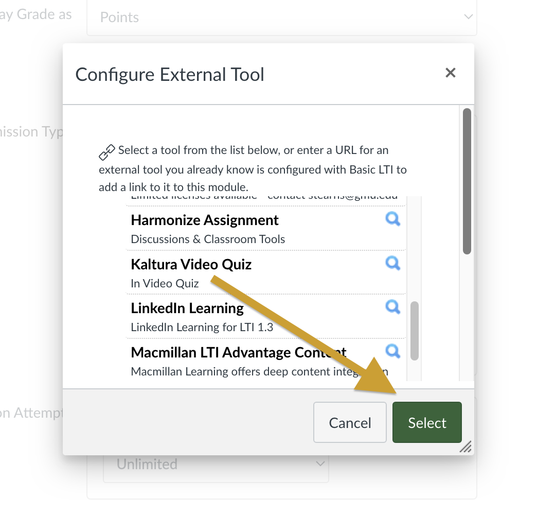Click the tool list's inner scrollbar thumb
The width and height of the screenshot is (537, 514).
click(415, 331)
